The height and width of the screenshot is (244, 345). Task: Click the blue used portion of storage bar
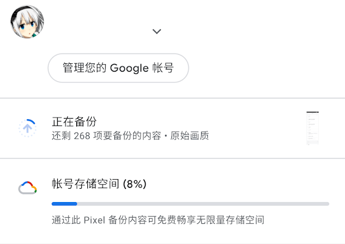pos(64,204)
